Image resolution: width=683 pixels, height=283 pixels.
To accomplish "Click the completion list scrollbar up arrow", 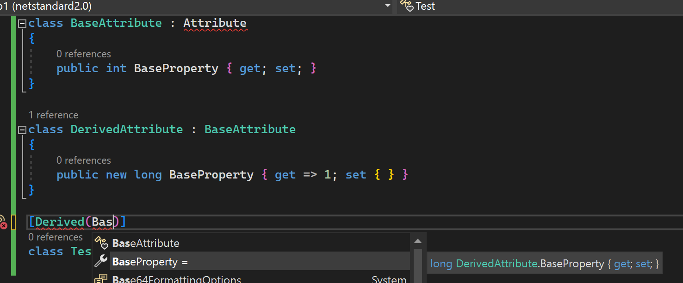I will pos(417,241).
